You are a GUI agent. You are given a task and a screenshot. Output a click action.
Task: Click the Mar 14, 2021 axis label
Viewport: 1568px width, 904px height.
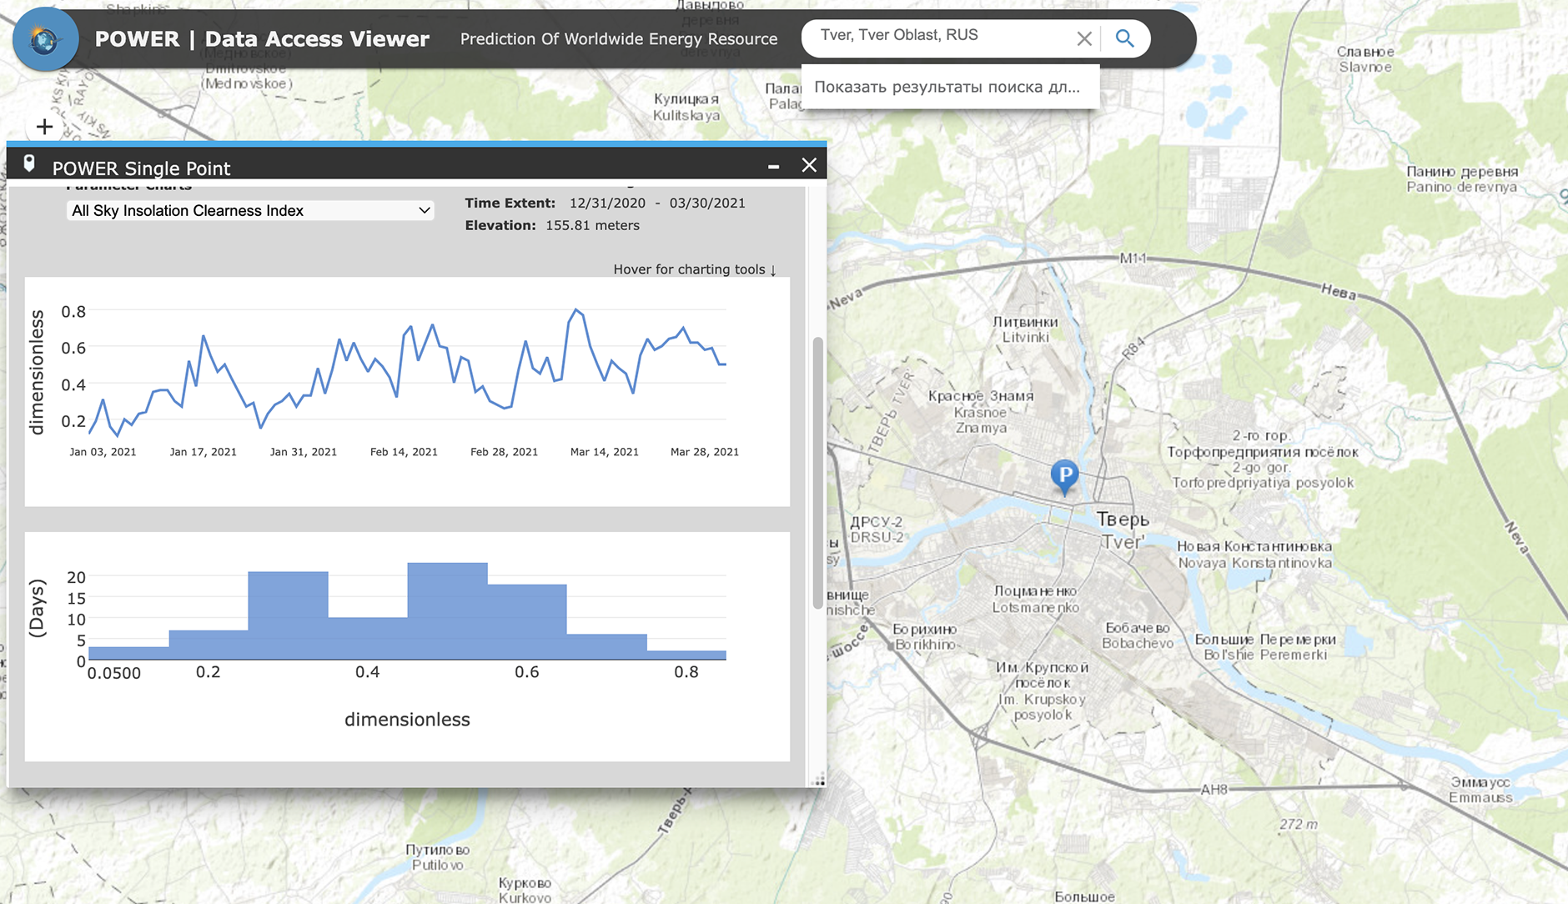(x=604, y=452)
